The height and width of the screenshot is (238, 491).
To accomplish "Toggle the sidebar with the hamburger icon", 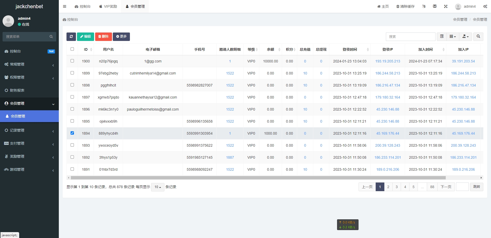I will point(64,6).
